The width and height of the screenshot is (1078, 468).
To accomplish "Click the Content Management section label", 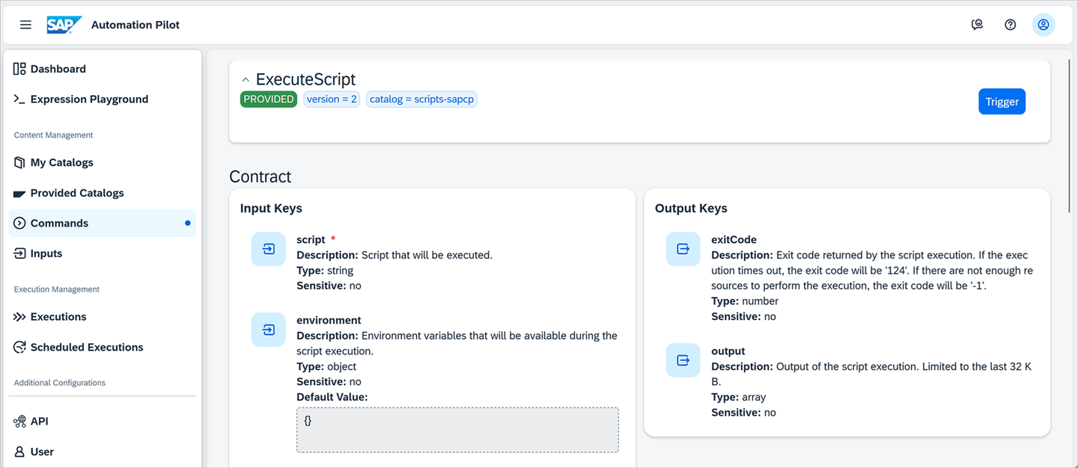I will [x=54, y=135].
